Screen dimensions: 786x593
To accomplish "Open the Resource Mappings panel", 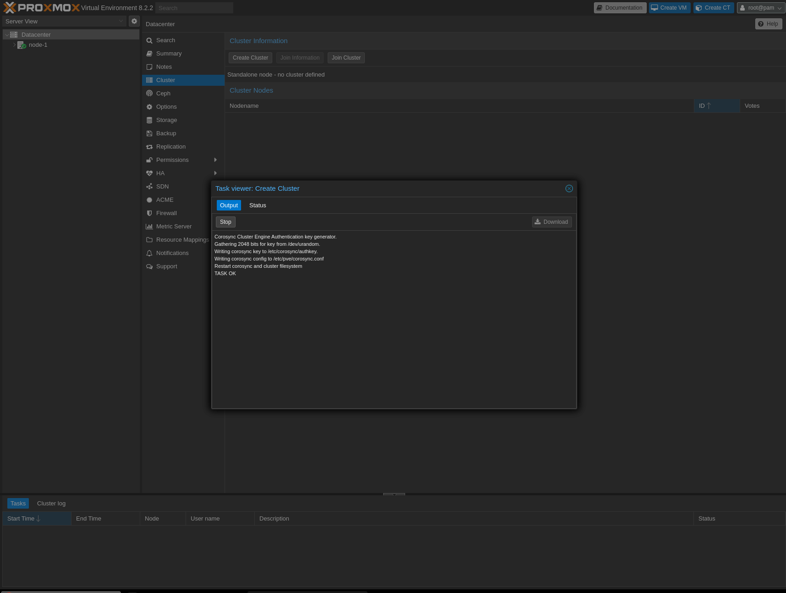I will pyautogui.click(x=182, y=239).
